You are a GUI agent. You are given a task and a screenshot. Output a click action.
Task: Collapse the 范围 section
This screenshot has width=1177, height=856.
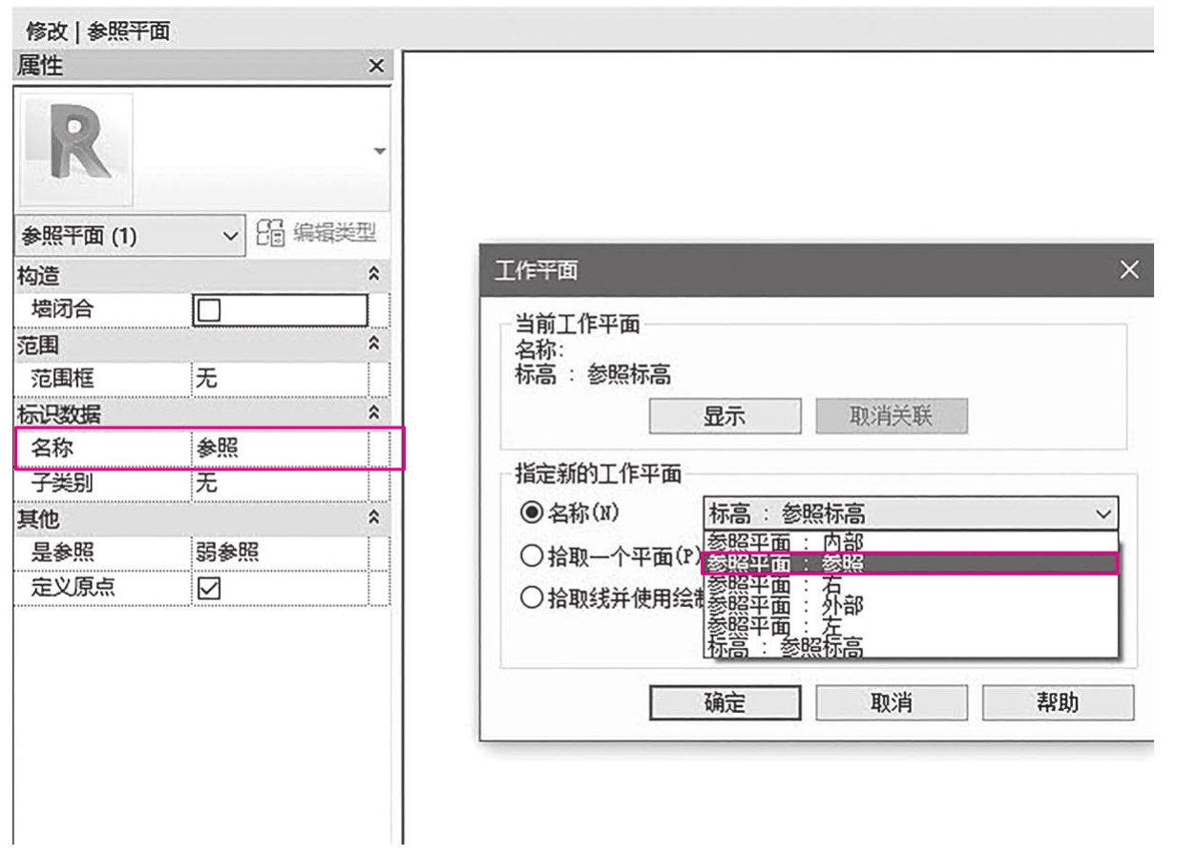(375, 344)
